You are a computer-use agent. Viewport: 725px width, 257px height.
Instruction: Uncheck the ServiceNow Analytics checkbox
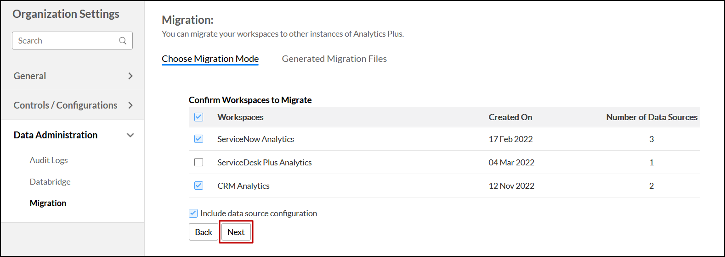pyautogui.click(x=198, y=139)
